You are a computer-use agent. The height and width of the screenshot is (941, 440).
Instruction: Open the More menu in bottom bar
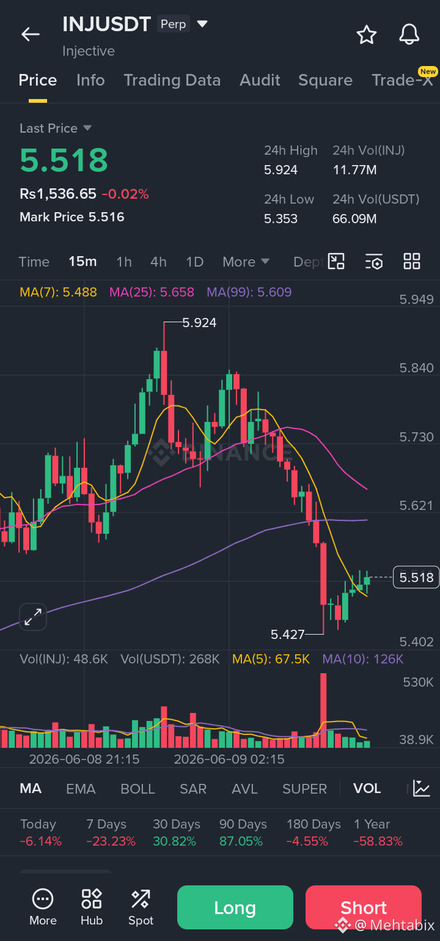(x=43, y=907)
